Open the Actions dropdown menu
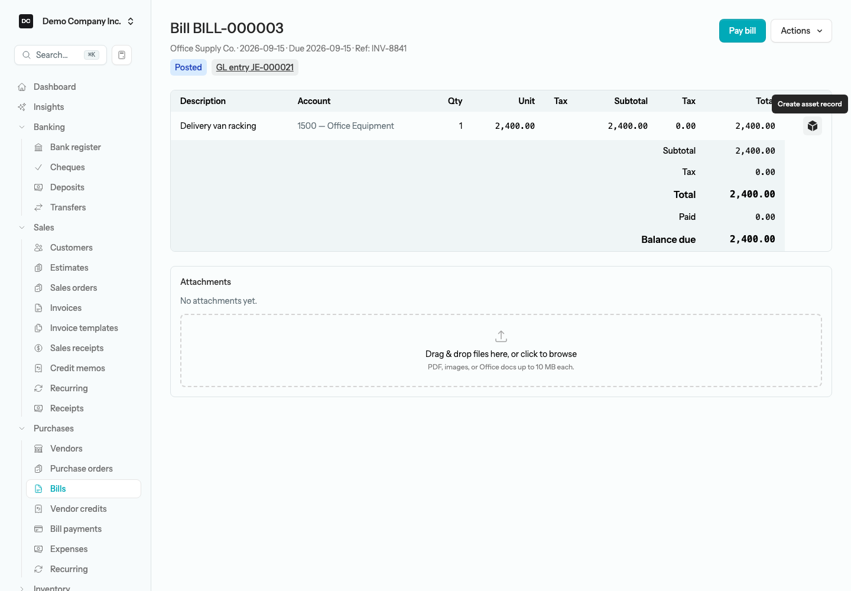The height and width of the screenshot is (591, 851). (801, 31)
